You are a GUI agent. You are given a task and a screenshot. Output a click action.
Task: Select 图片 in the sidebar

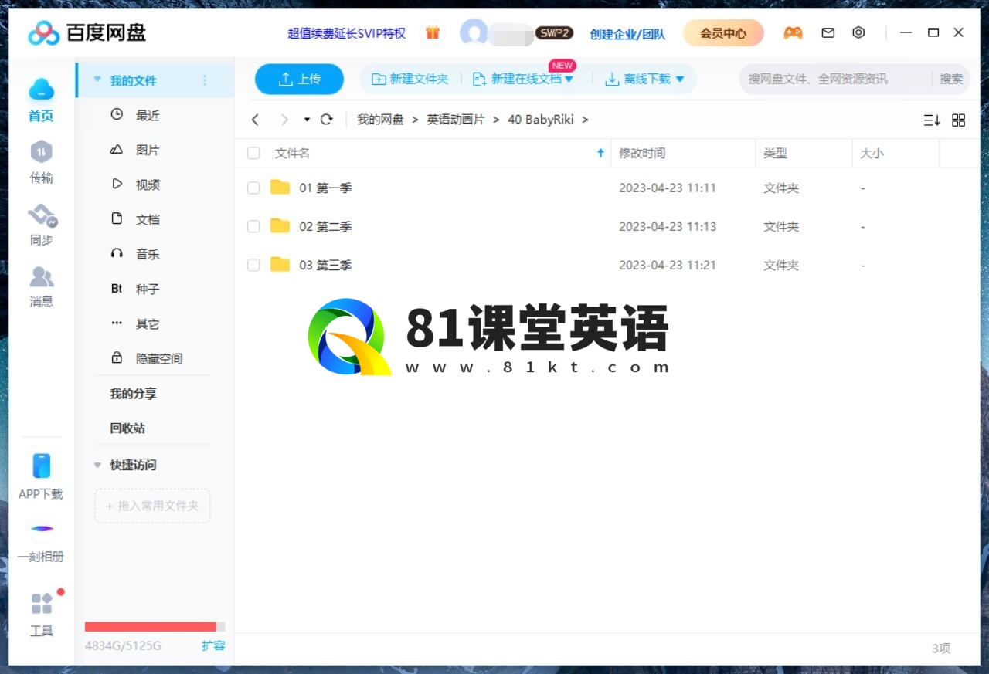tap(148, 150)
